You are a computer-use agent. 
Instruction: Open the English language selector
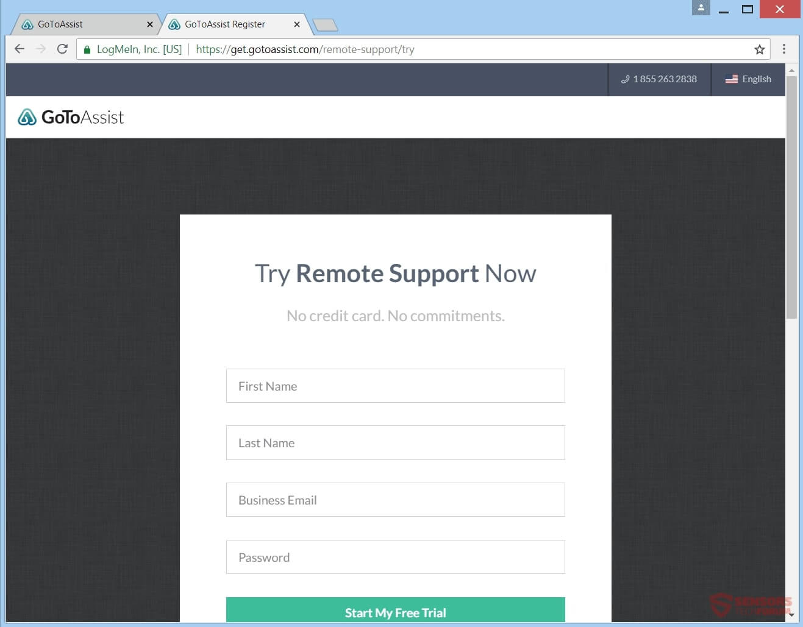(756, 79)
